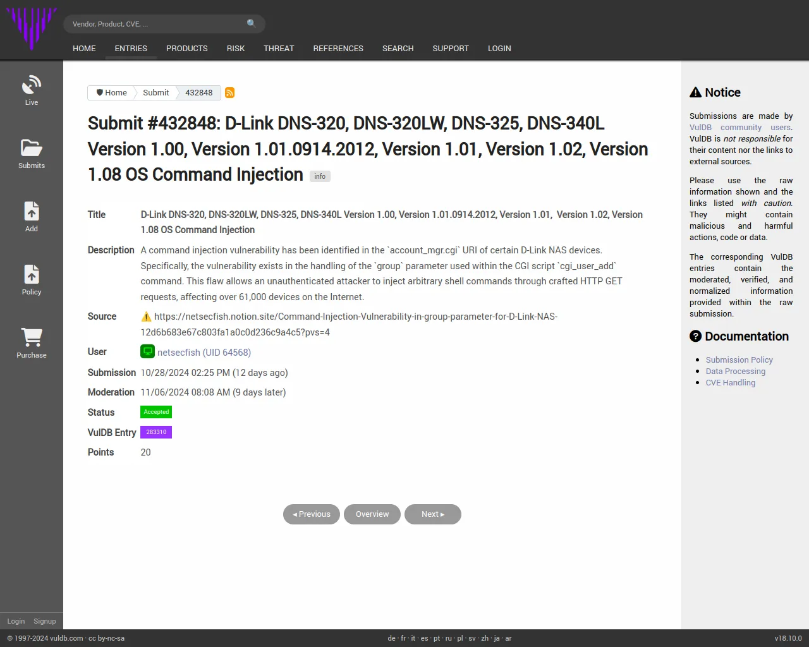Switch language to es

(425, 638)
